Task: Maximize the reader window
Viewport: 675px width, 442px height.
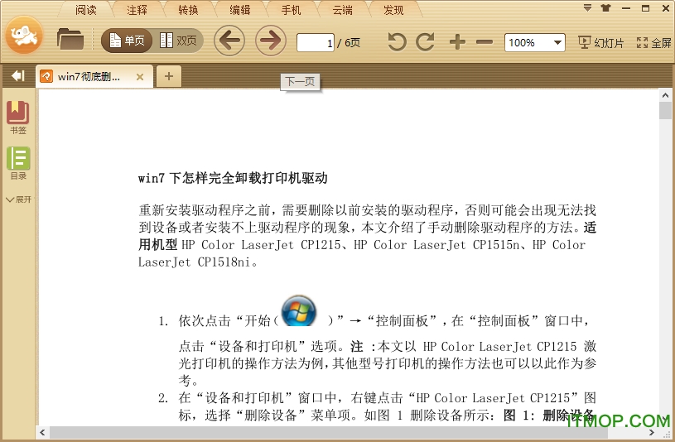Action: 645,8
